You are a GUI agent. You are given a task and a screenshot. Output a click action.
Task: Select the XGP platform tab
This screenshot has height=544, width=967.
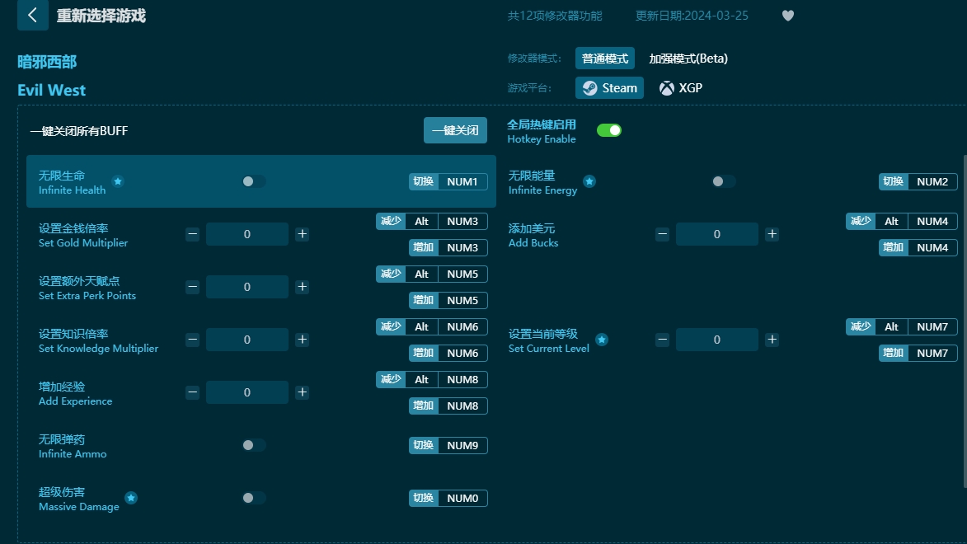681,88
